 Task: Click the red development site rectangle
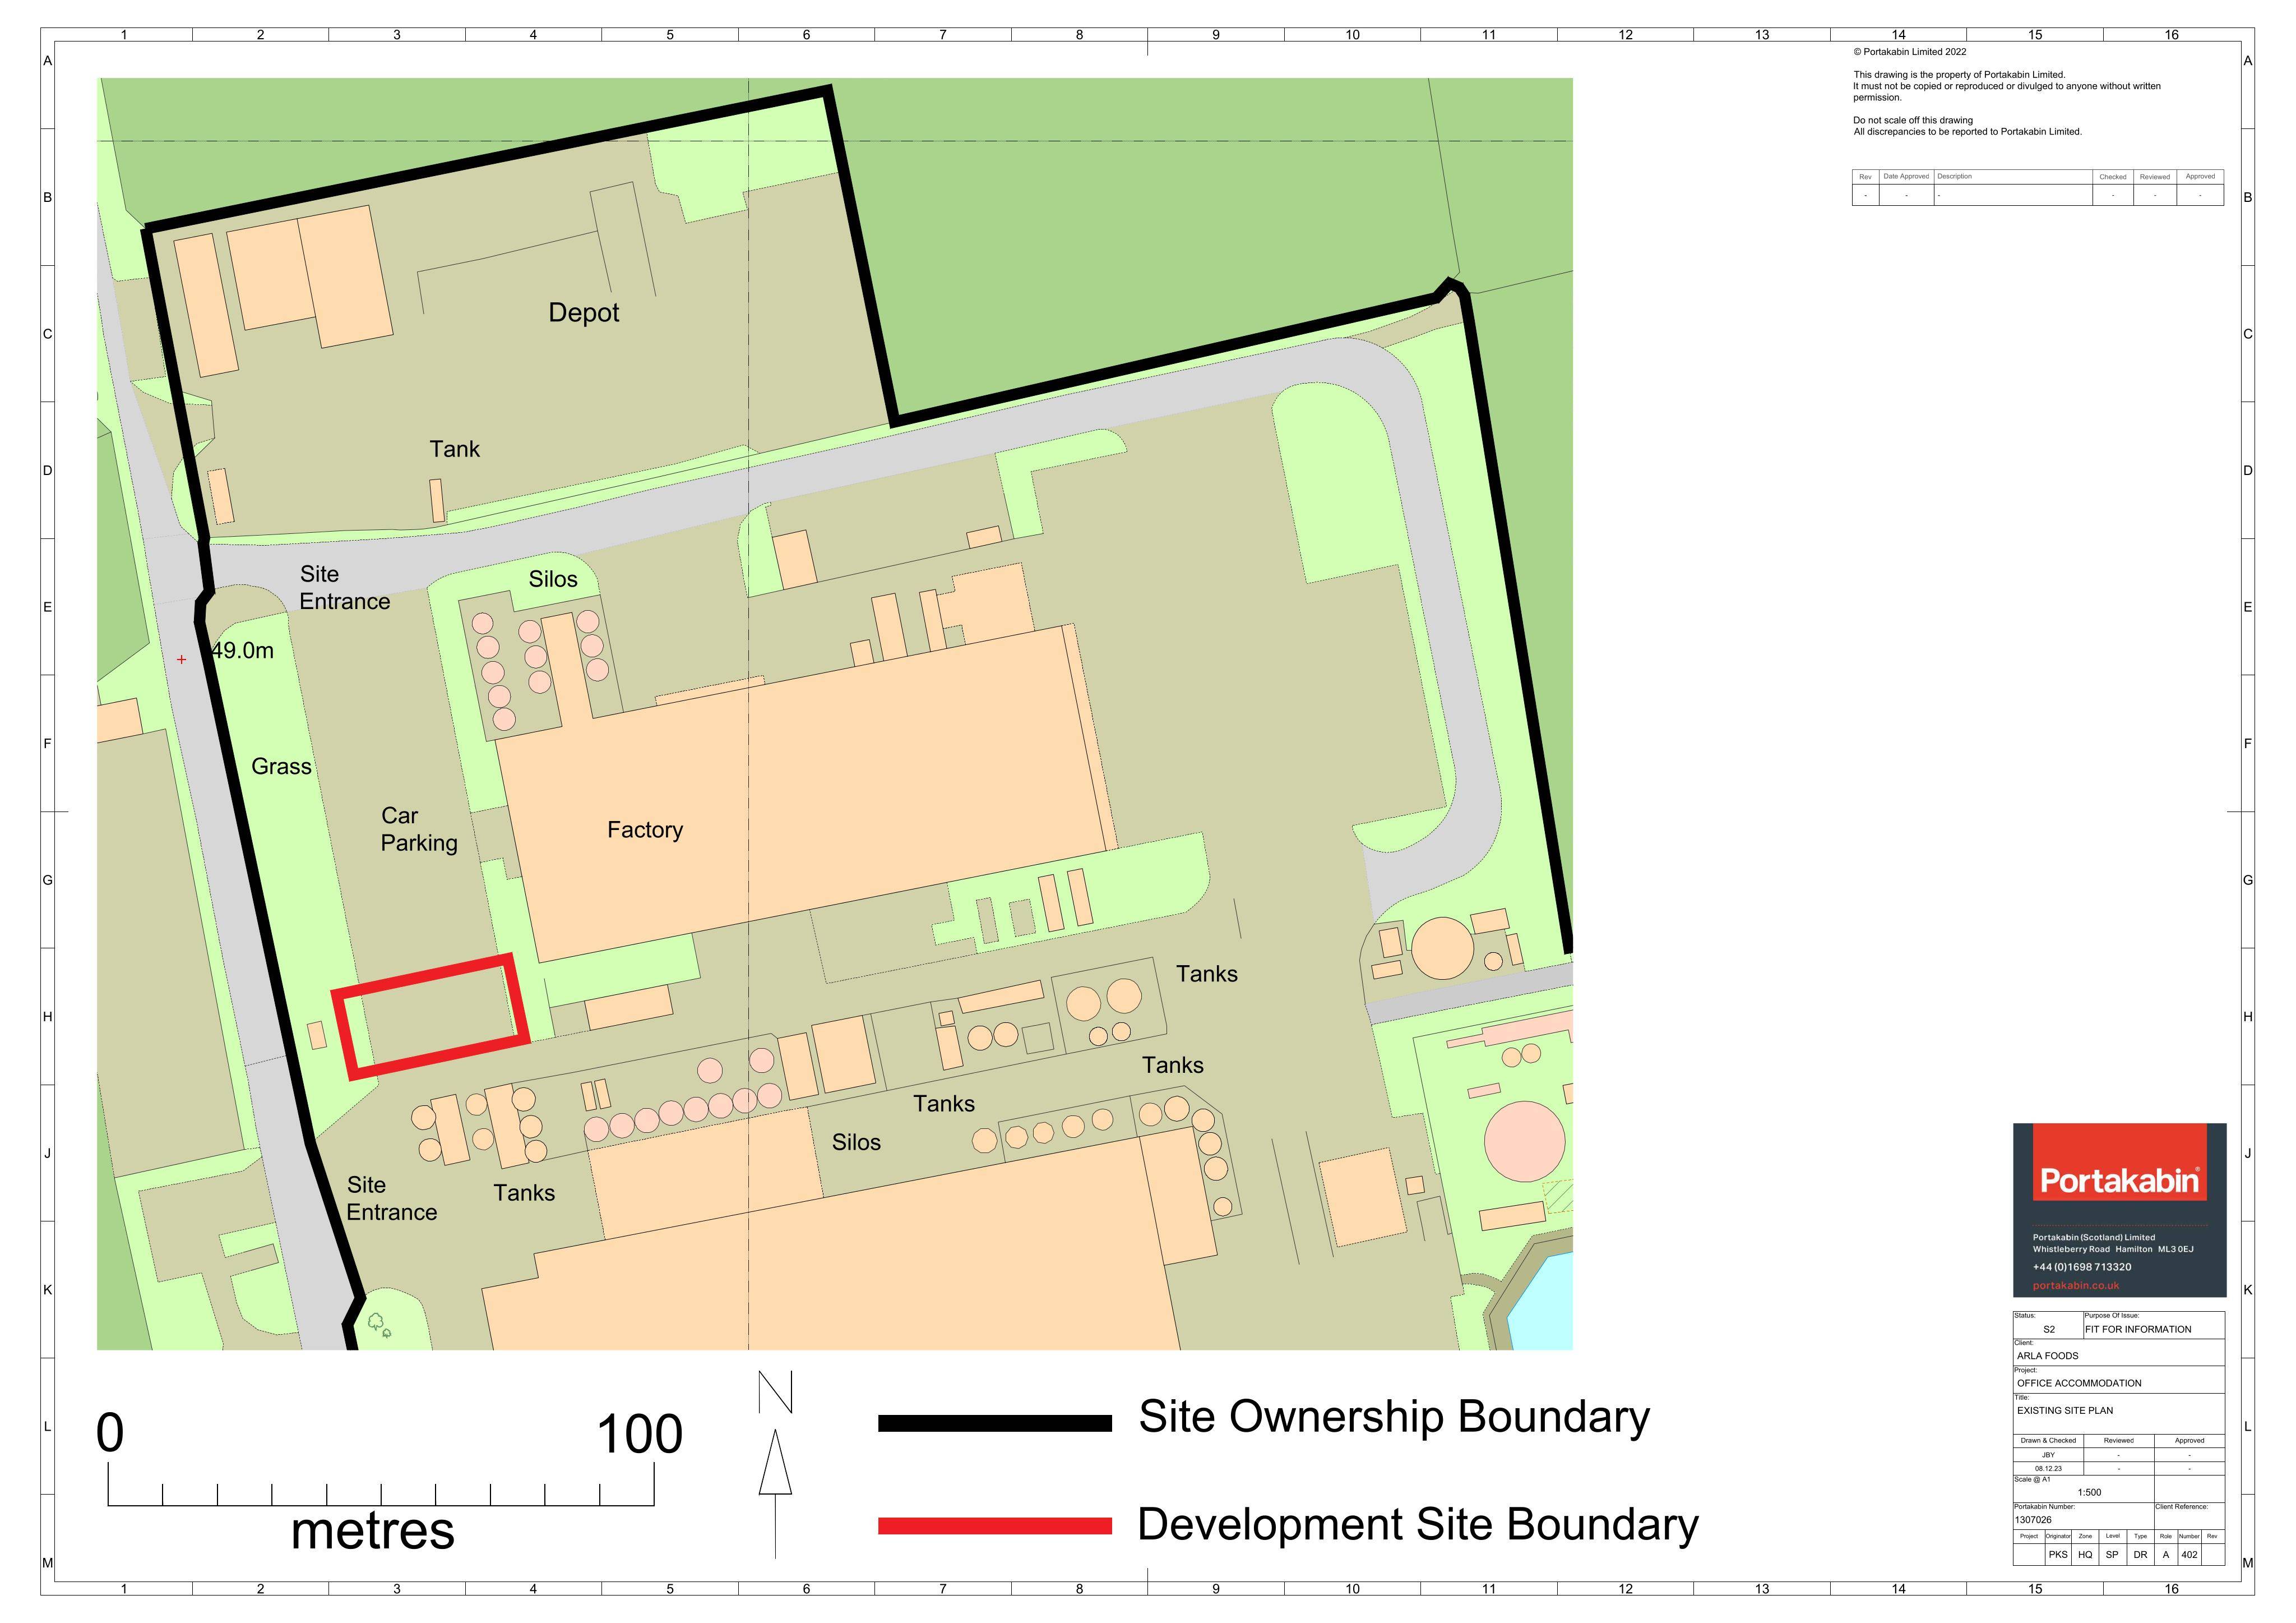tap(431, 1017)
